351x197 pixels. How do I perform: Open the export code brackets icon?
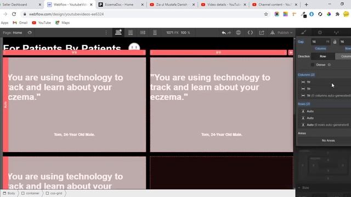point(250,33)
